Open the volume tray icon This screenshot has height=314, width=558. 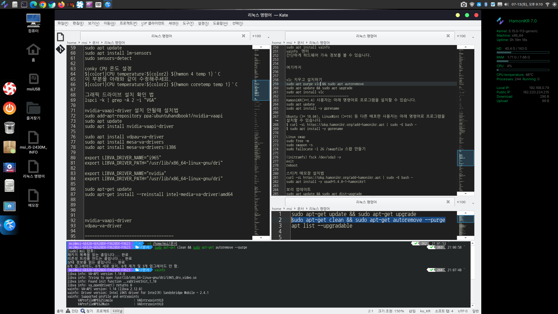click(507, 4)
